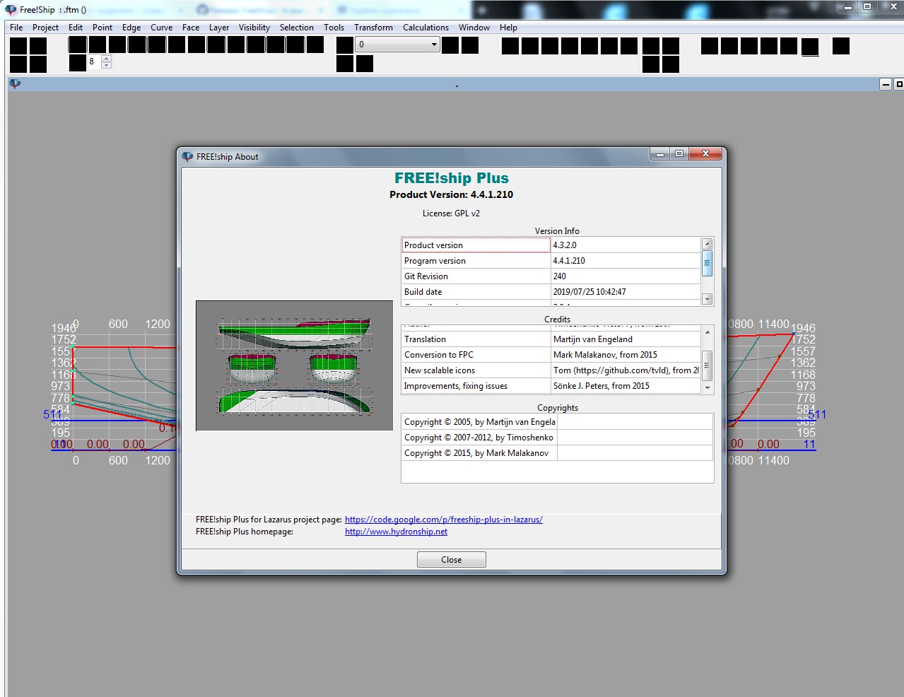Open the Calculations menu
Screen dimensions: 904x697
[x=426, y=28]
